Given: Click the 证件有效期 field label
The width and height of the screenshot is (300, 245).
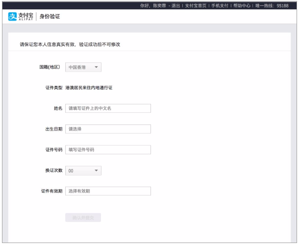Looking at the screenshot, I should (x=51, y=191).
